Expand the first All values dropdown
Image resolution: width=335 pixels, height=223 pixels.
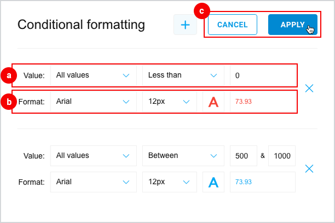[94, 75]
